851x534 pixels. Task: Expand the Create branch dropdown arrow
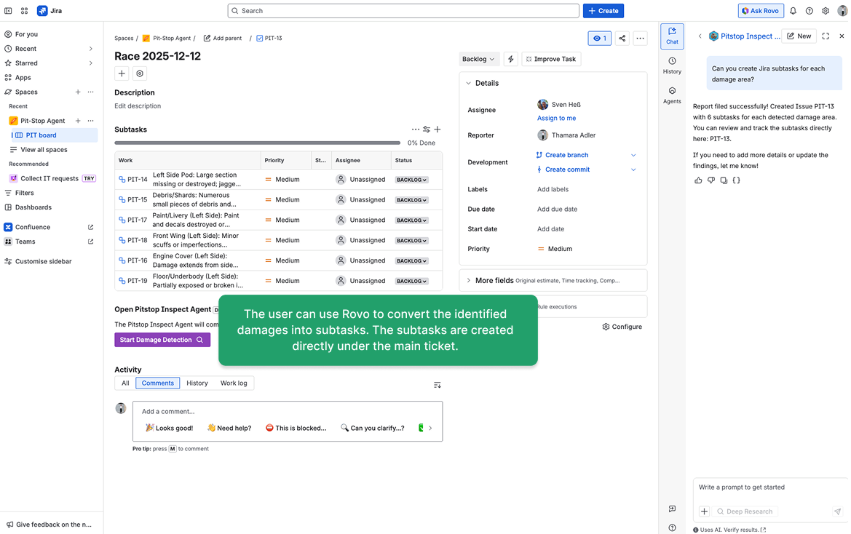point(633,156)
